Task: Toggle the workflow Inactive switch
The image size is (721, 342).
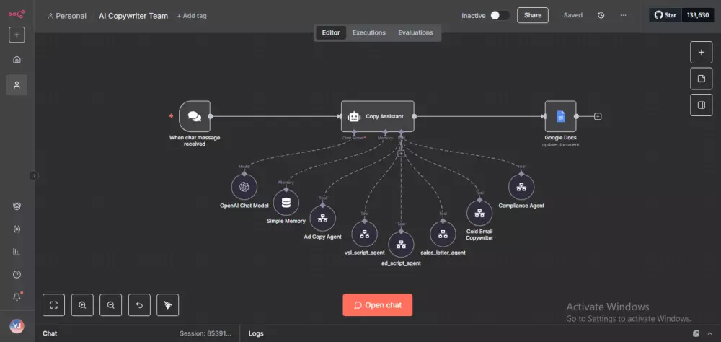Action: point(500,15)
